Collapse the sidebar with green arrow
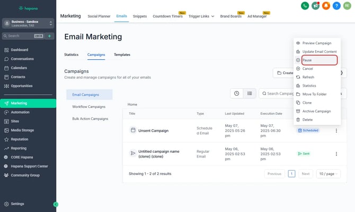355x212 pixels. (56, 204)
